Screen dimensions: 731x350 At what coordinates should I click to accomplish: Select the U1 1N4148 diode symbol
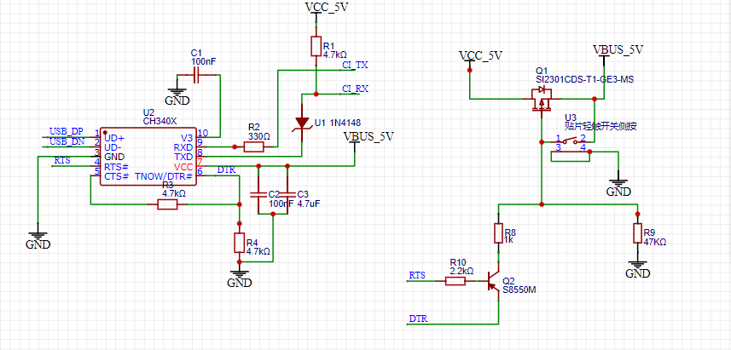[303, 123]
